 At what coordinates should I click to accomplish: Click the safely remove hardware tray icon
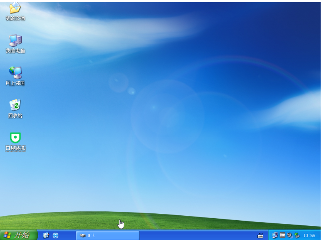click(x=296, y=235)
